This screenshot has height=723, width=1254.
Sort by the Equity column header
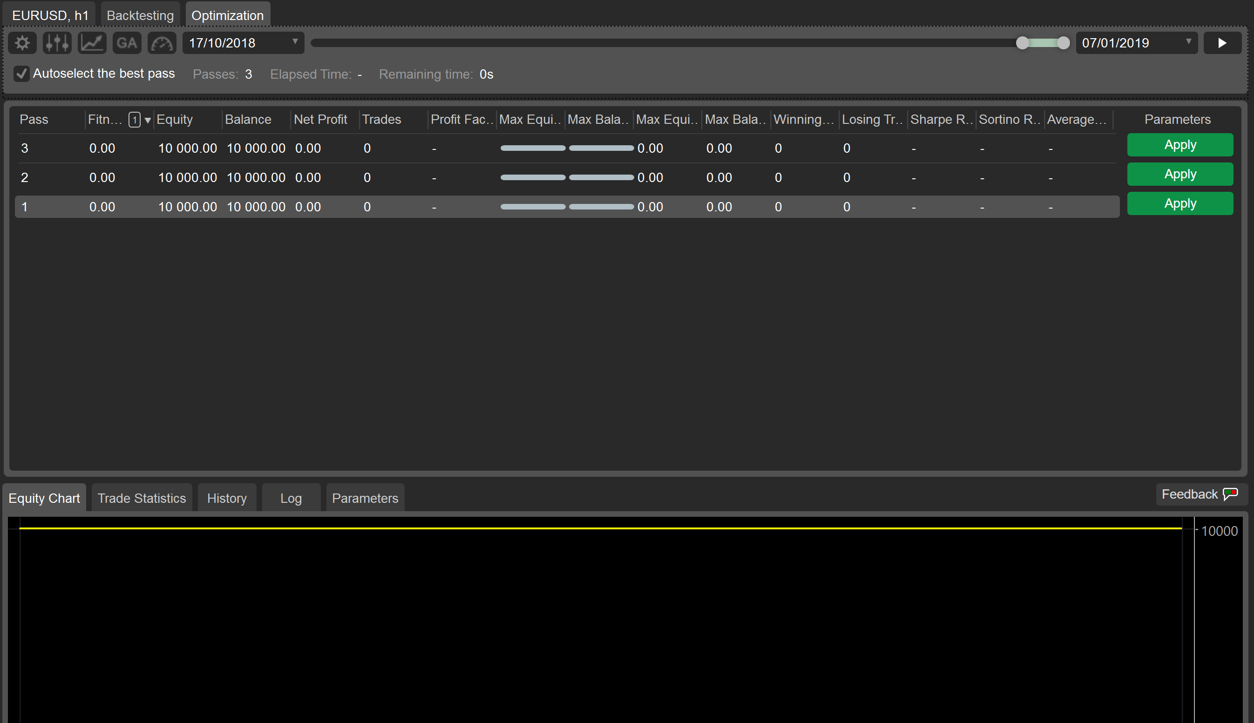[x=174, y=120]
